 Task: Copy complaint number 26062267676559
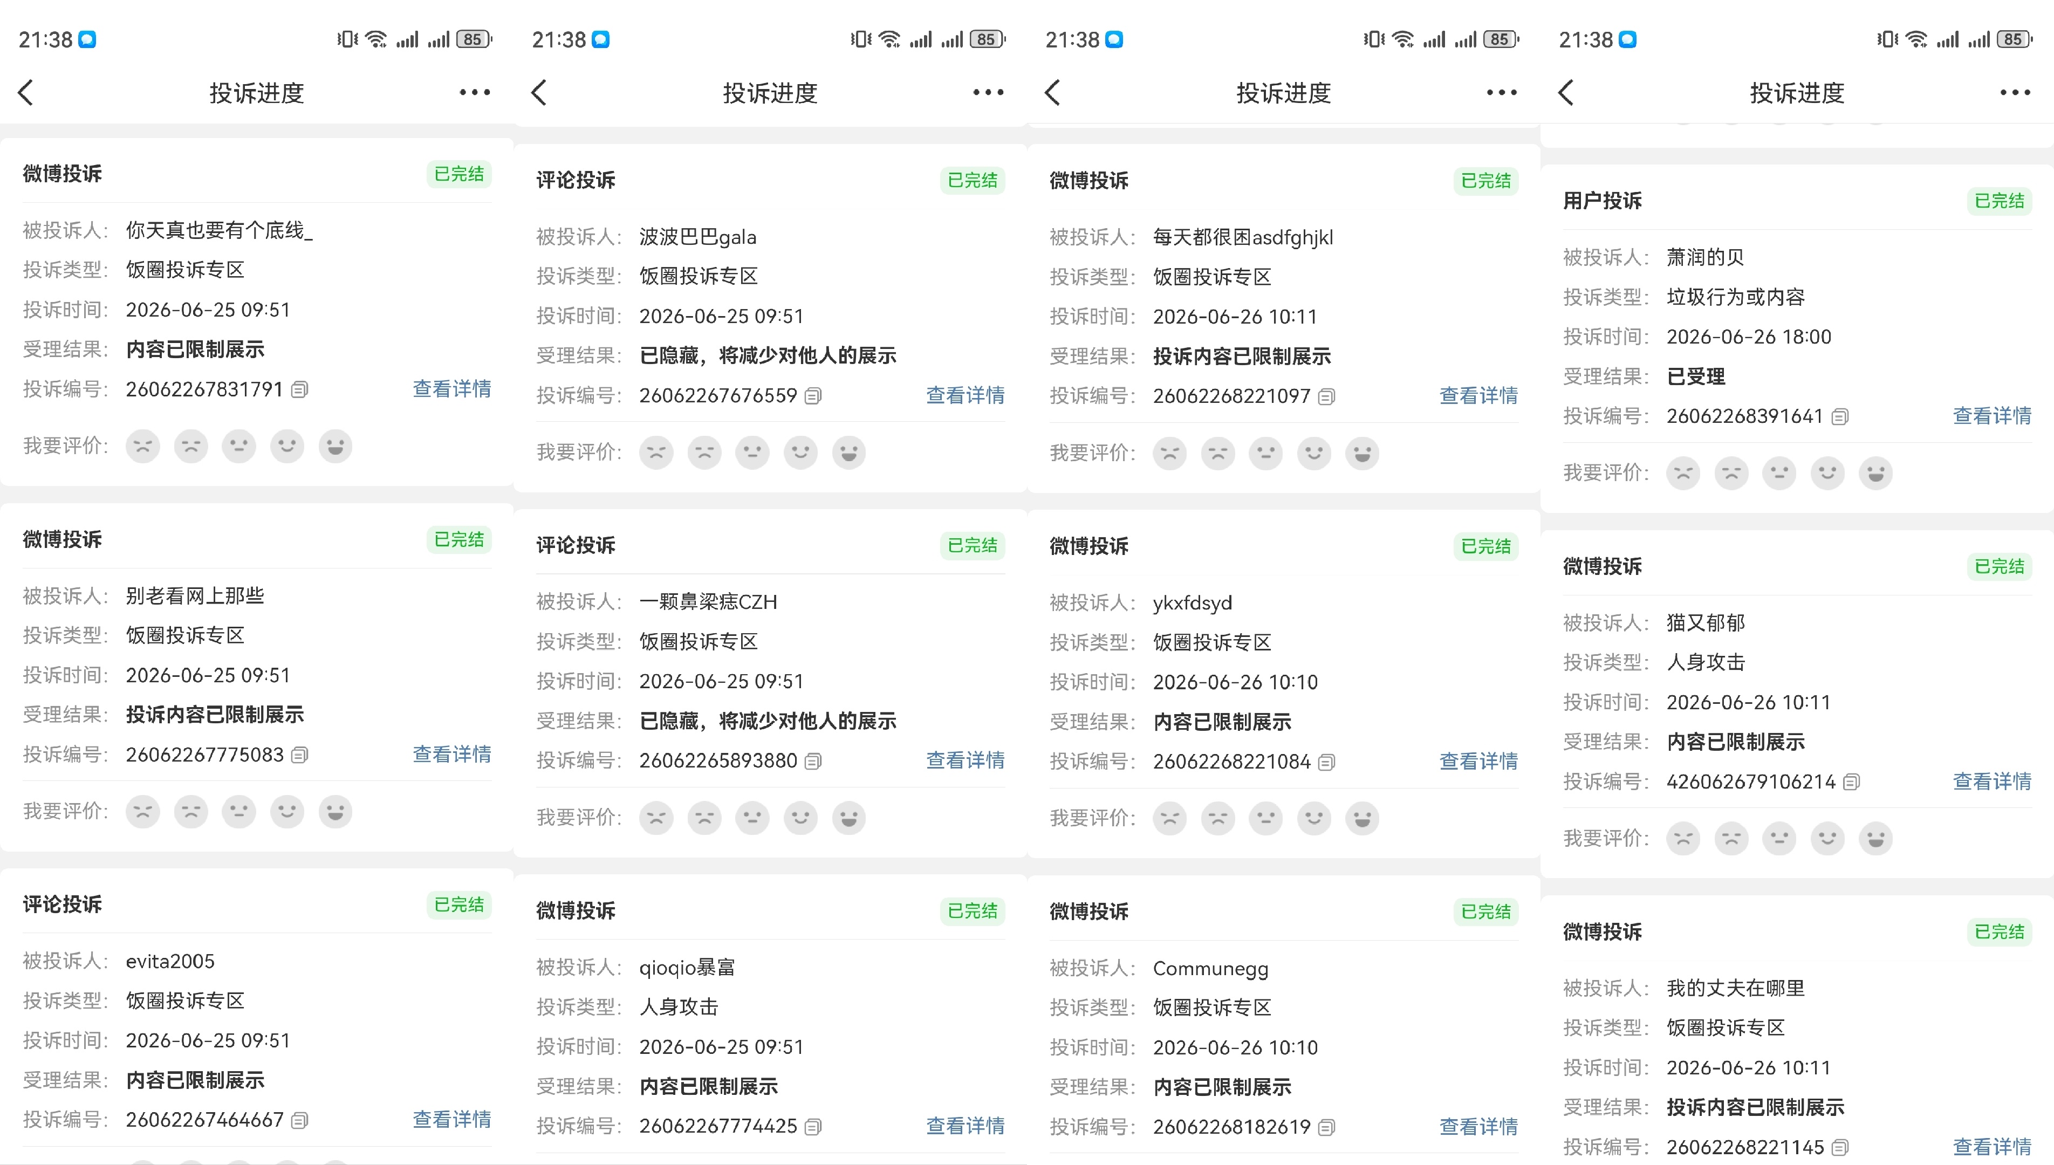pos(813,396)
